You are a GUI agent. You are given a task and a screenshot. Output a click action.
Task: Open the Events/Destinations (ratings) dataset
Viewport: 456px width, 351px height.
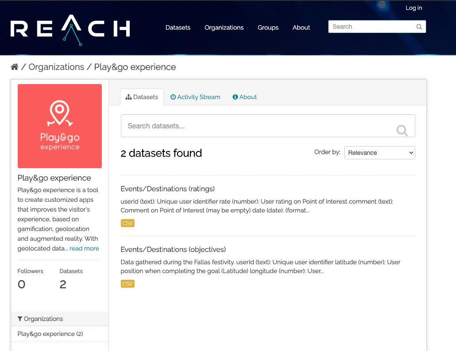click(x=167, y=189)
